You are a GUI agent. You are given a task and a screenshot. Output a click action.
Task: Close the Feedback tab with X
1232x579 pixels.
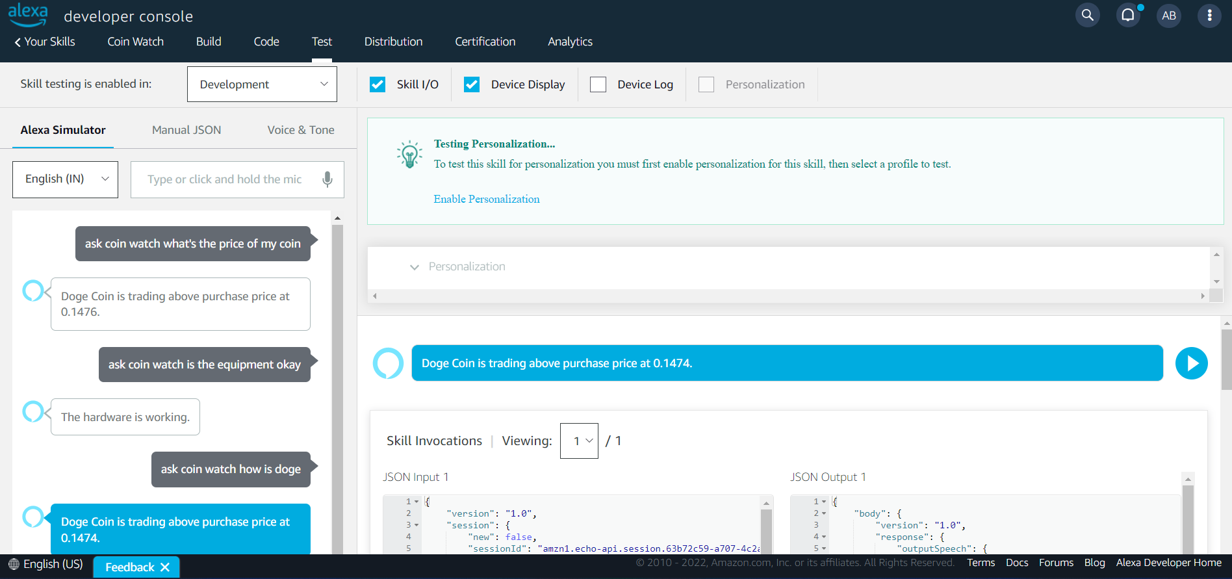click(165, 567)
